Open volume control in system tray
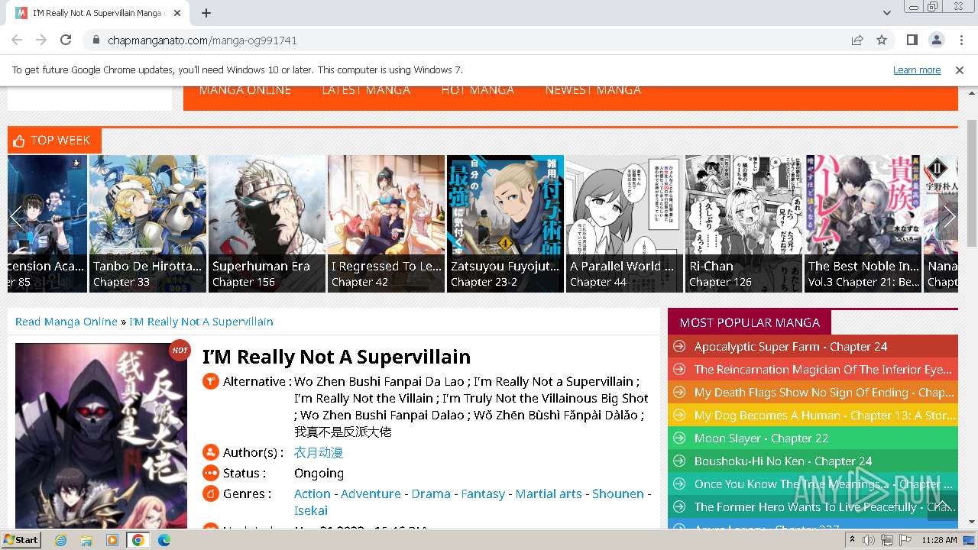The height and width of the screenshot is (550, 978). pos(869,540)
